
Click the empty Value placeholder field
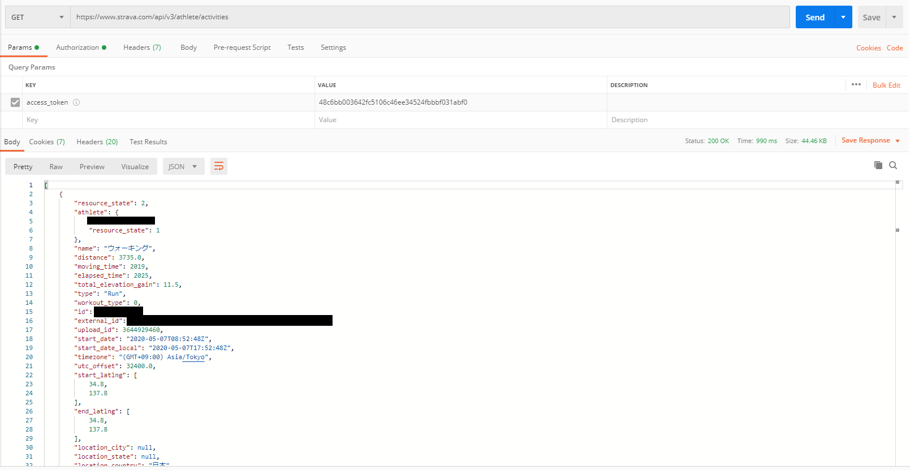pos(460,120)
